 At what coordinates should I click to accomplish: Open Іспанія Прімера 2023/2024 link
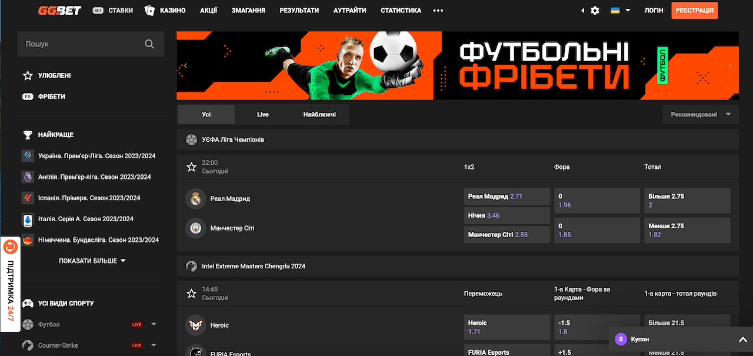[89, 198]
